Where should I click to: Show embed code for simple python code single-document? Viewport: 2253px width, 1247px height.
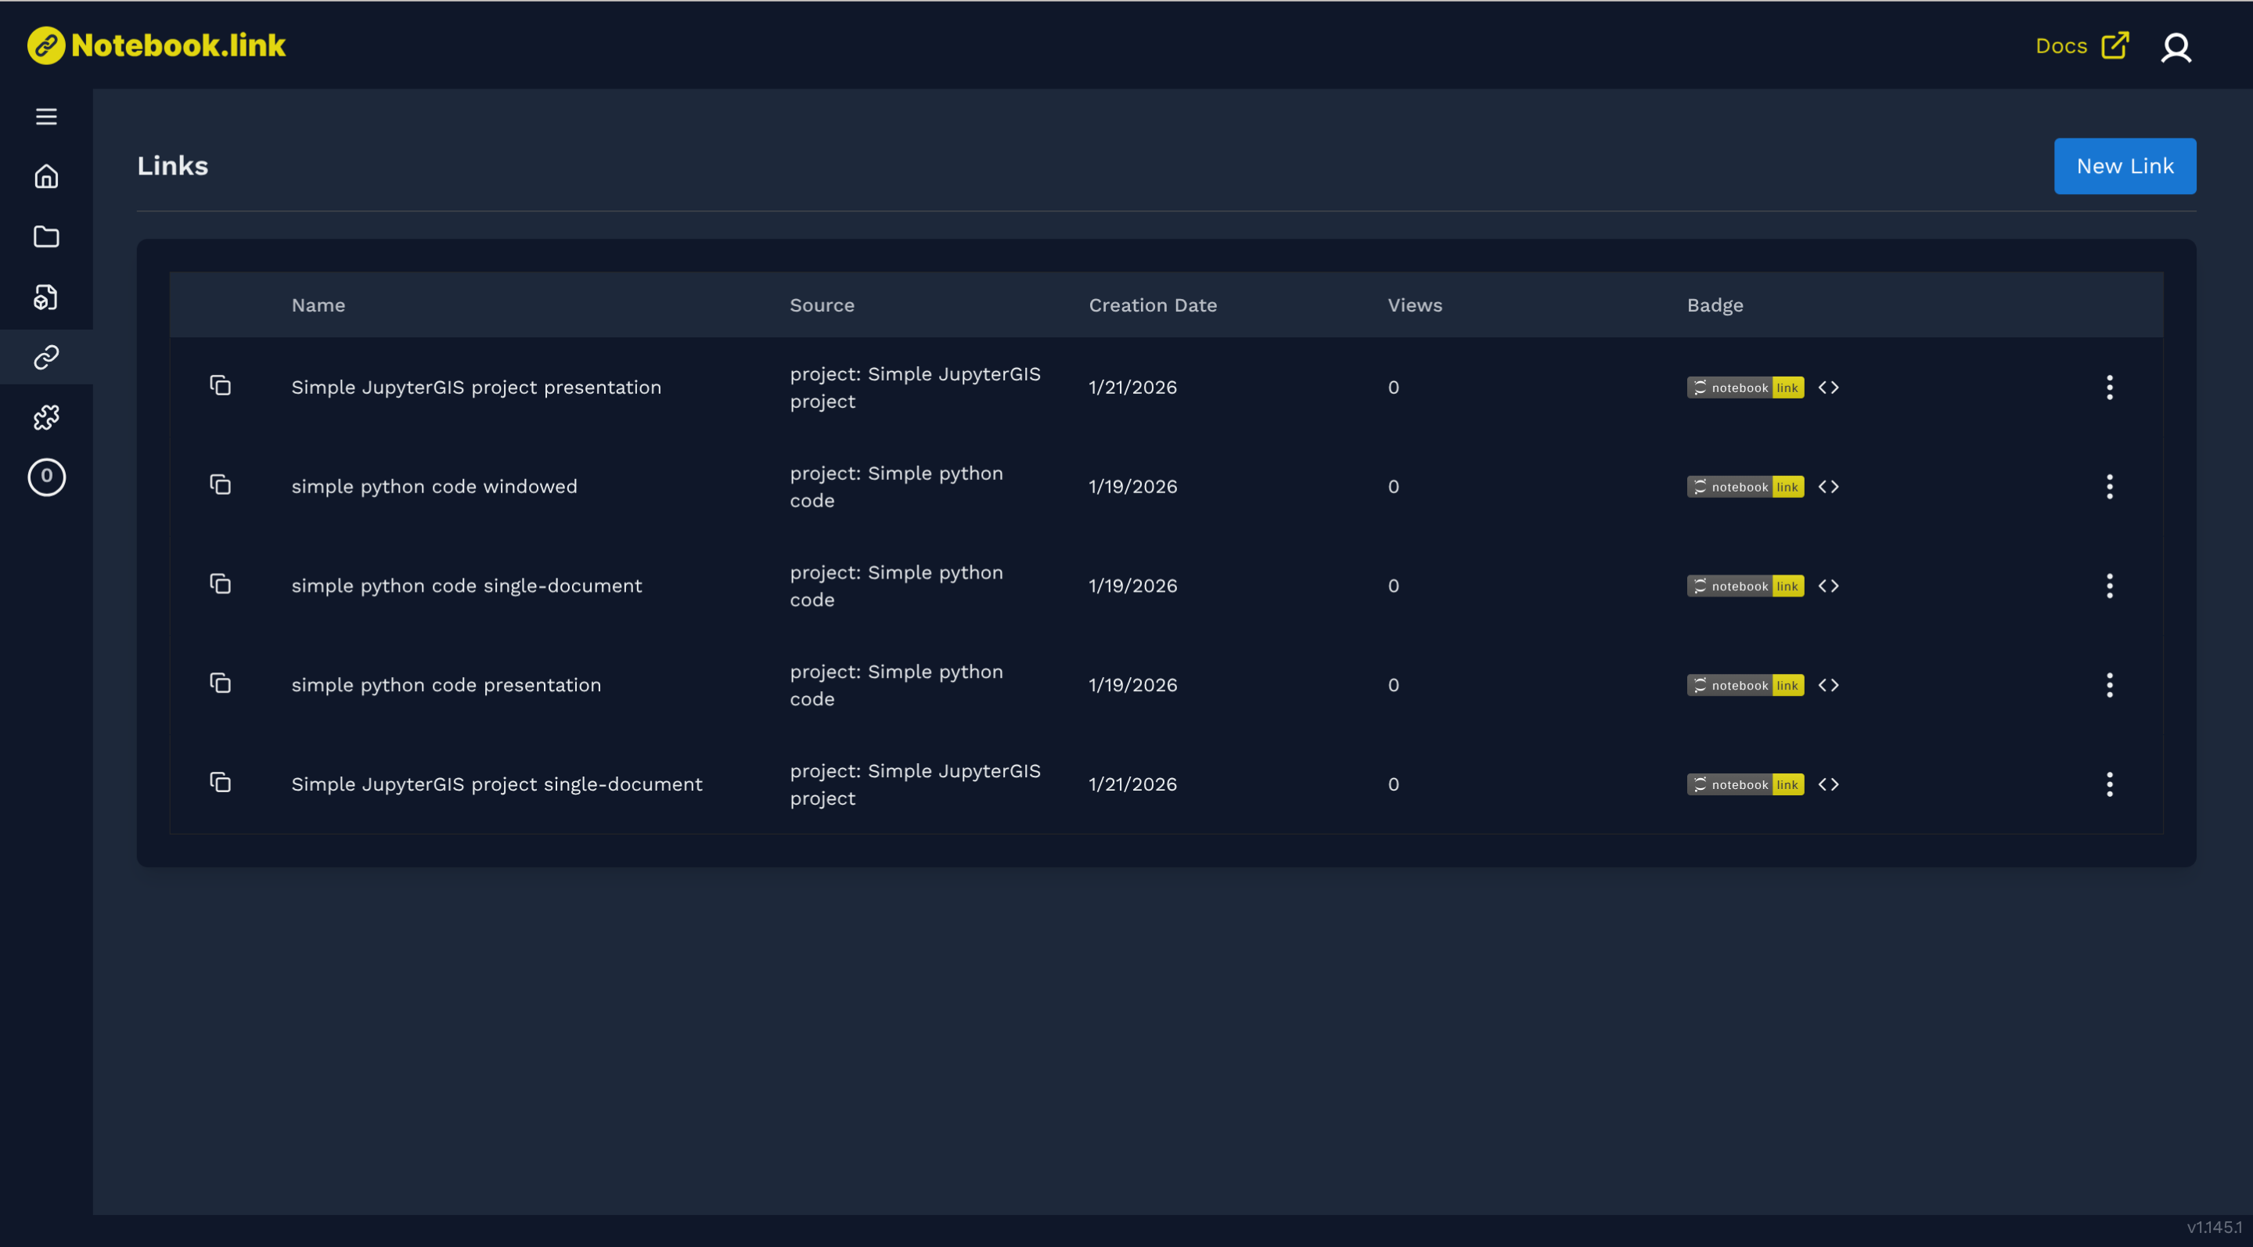1828,586
